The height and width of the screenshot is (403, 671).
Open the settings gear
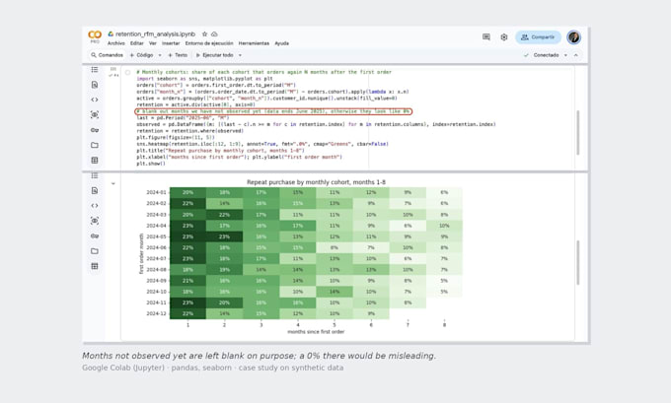tap(504, 37)
